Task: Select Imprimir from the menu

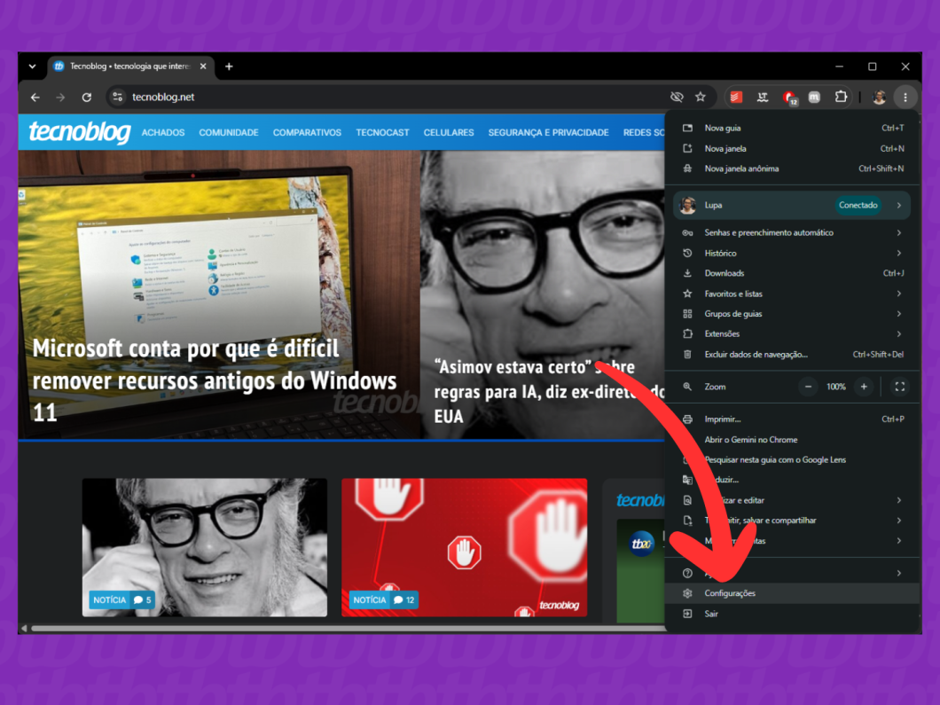Action: [x=793, y=419]
